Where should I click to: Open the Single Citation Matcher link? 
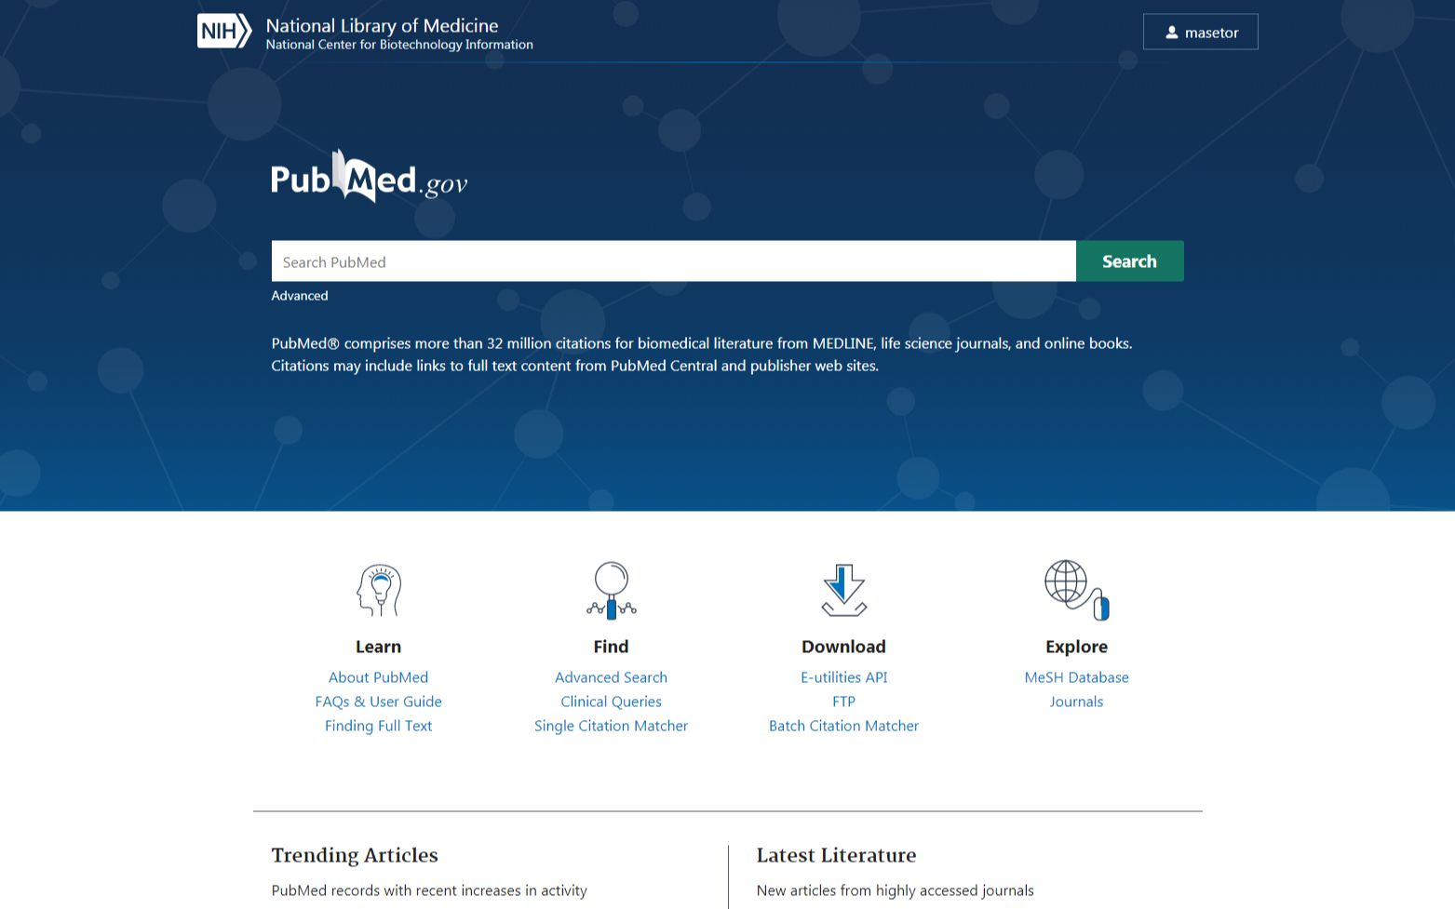click(611, 726)
